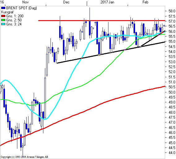Click the 57.0 price axis label
This screenshot has width=176, height=159.
coord(172,21)
